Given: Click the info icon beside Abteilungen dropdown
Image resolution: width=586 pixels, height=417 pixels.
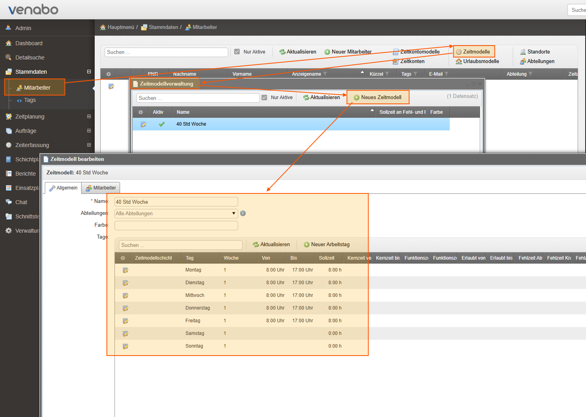Looking at the screenshot, I should pos(243,213).
